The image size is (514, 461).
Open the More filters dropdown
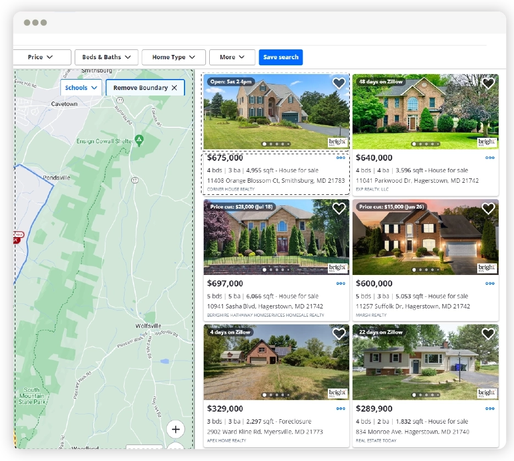232,57
